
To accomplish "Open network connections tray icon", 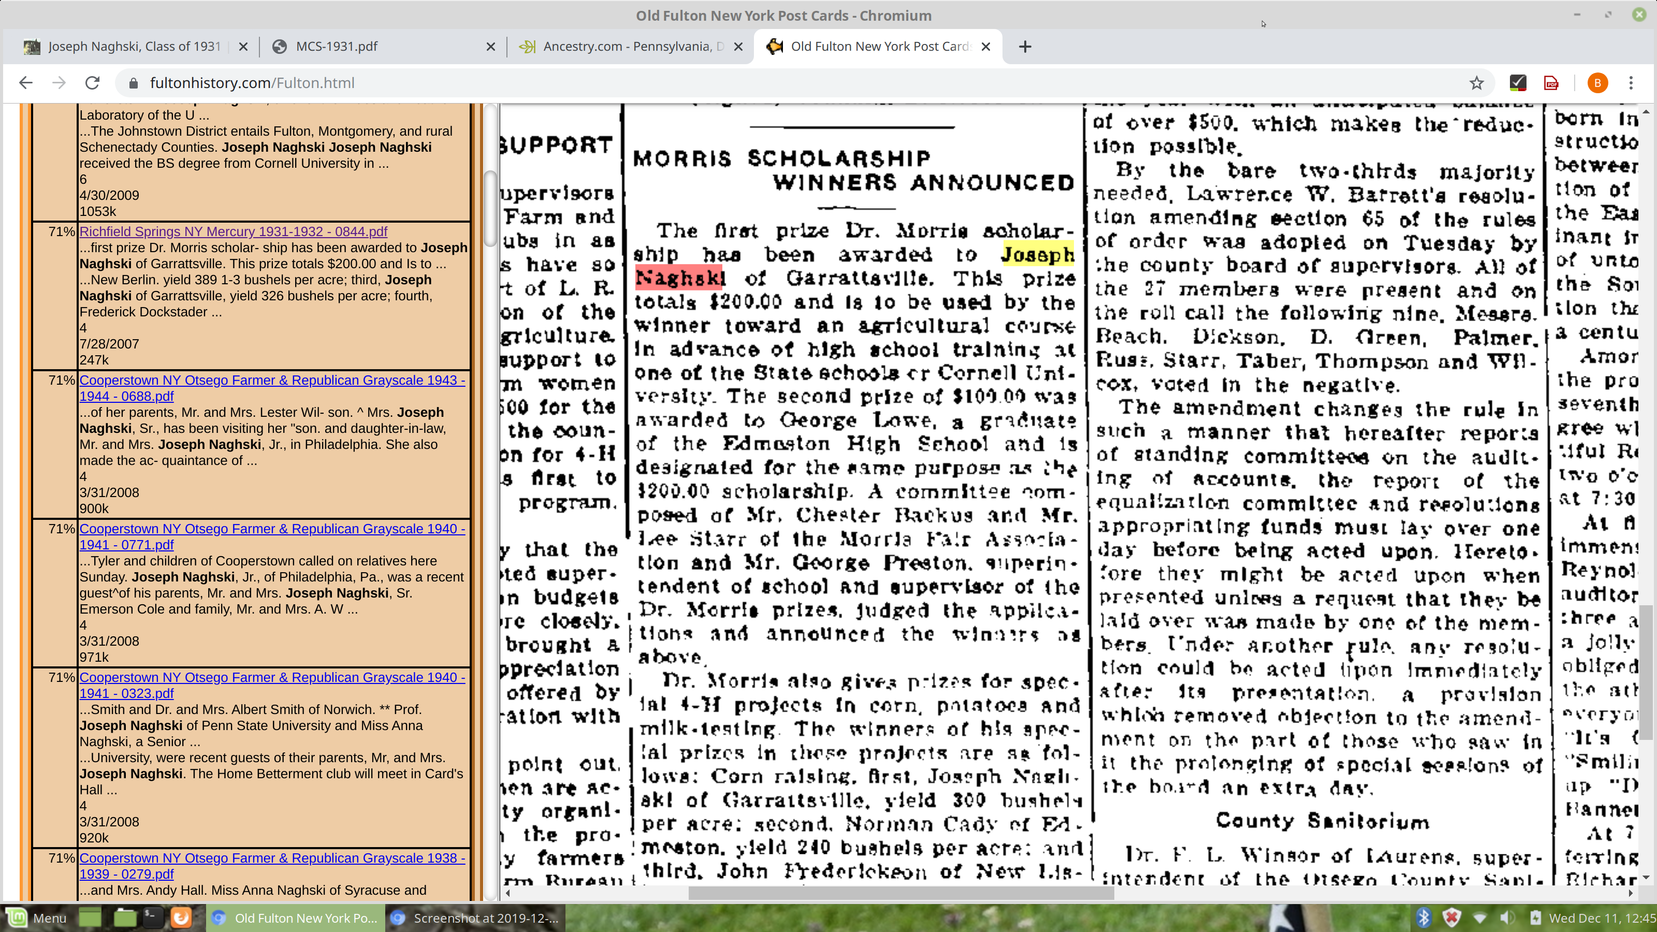I will (1480, 918).
